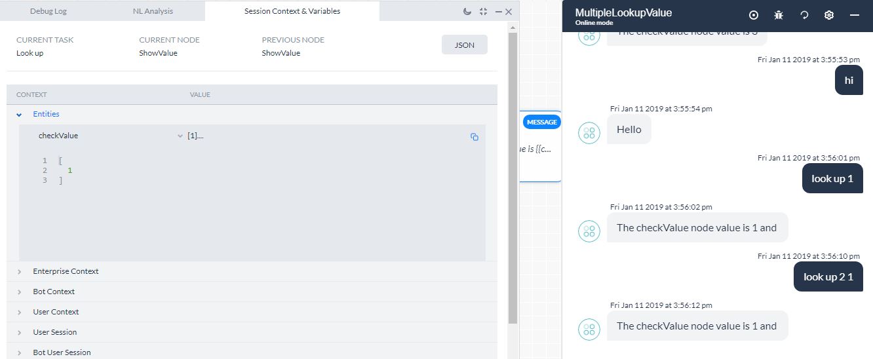Click the record icon in chat header
The width and height of the screenshot is (873, 359).
coord(754,15)
